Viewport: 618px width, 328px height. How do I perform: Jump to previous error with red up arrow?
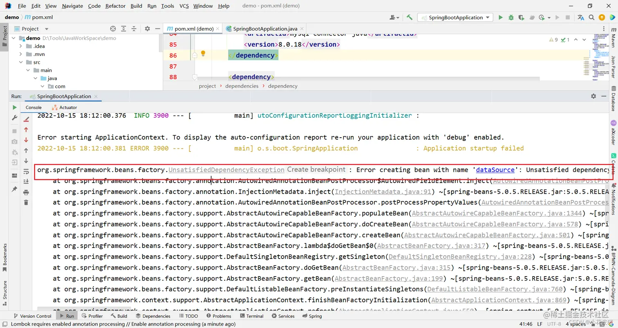(x=26, y=129)
